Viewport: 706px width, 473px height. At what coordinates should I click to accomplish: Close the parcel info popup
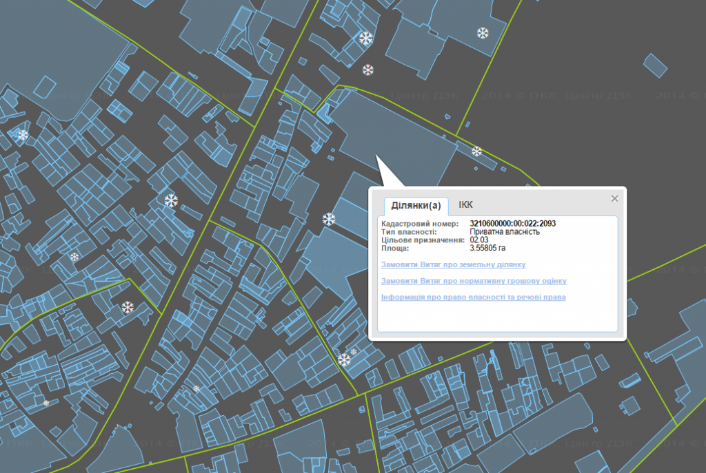click(x=615, y=198)
